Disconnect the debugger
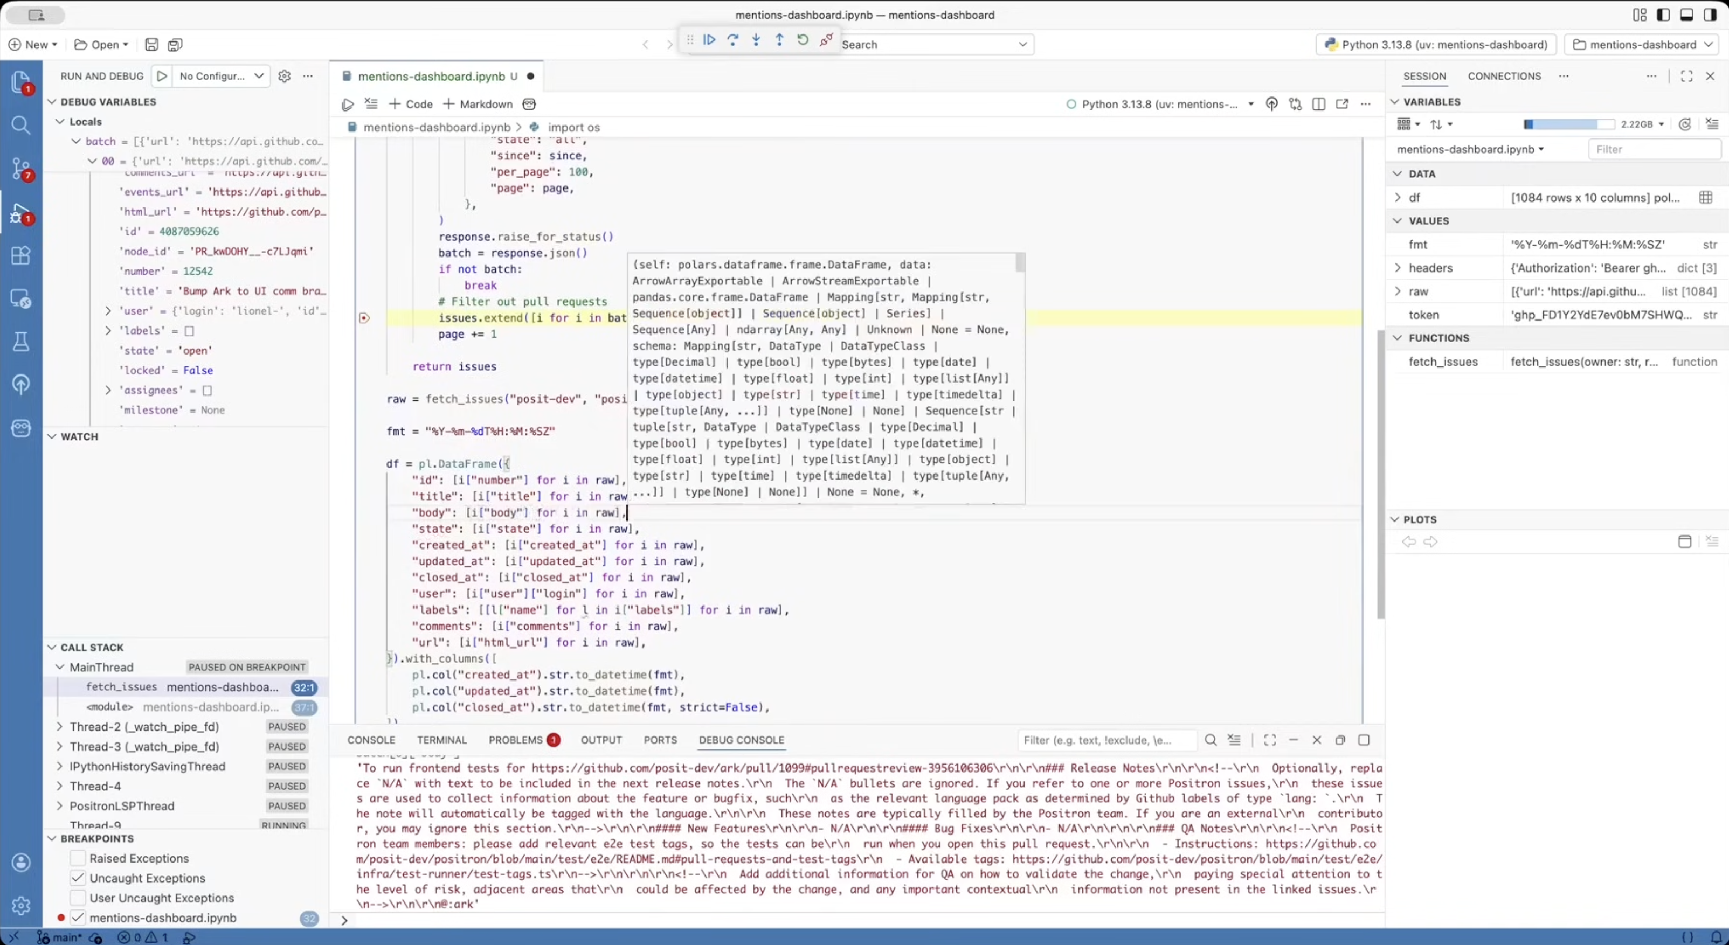 [826, 40]
